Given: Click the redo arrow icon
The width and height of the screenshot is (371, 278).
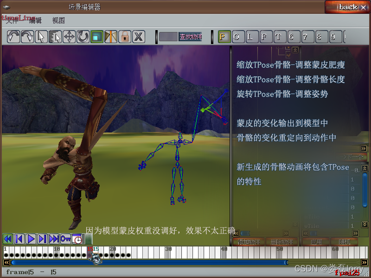Looking at the screenshot, I should click(27, 37).
